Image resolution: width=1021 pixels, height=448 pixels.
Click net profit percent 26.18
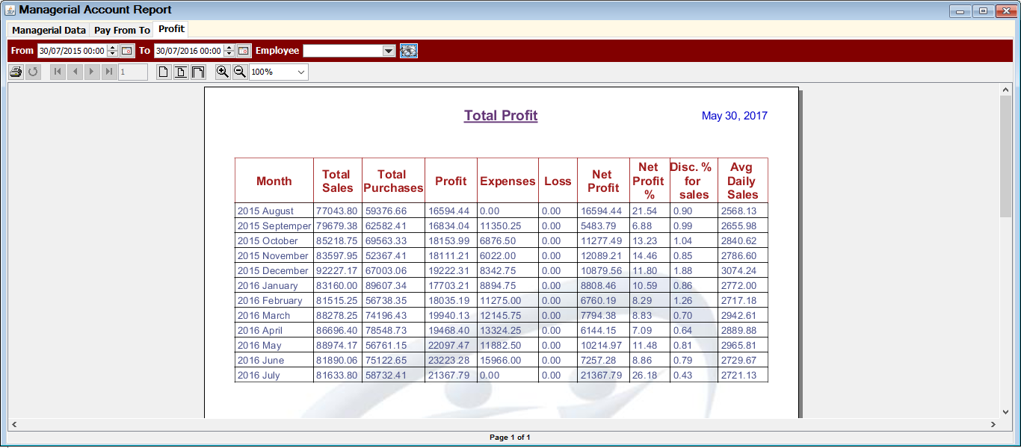[x=644, y=376]
